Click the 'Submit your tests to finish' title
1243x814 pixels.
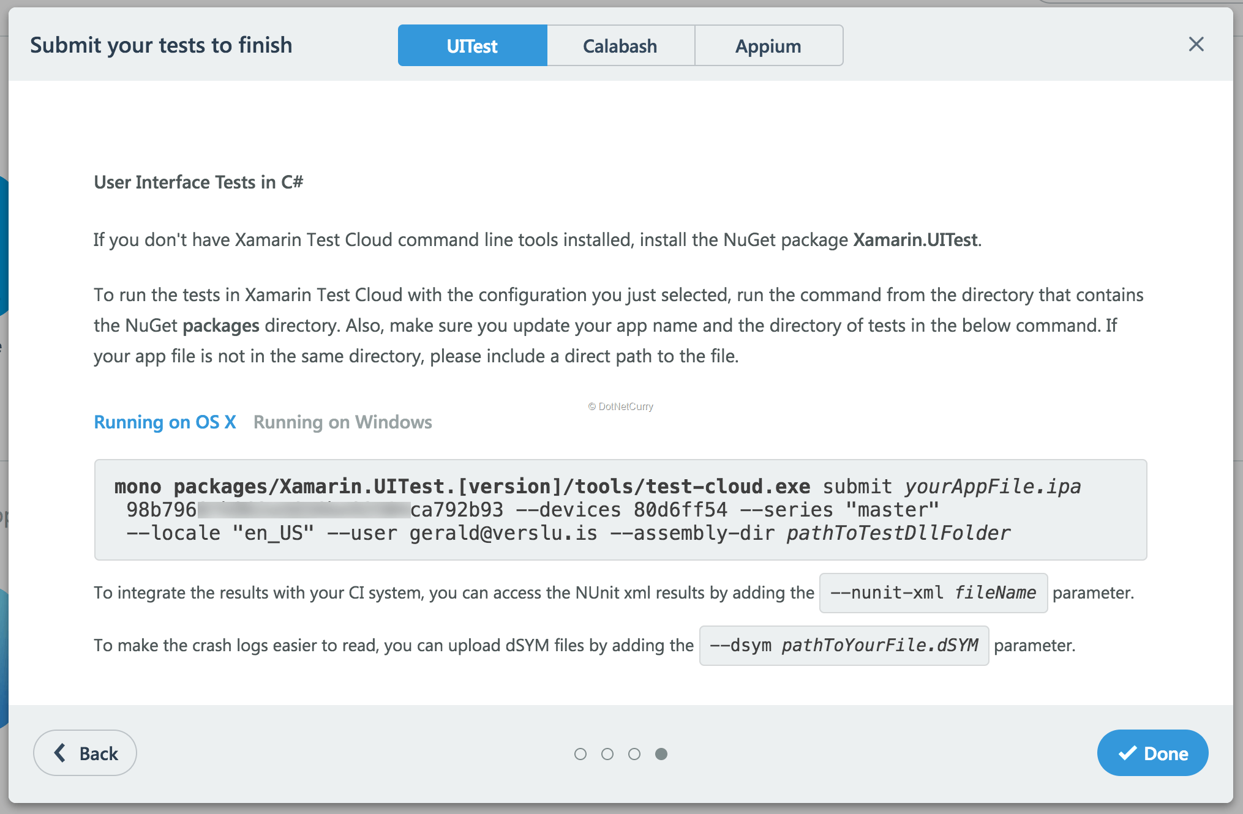pyautogui.click(x=161, y=45)
